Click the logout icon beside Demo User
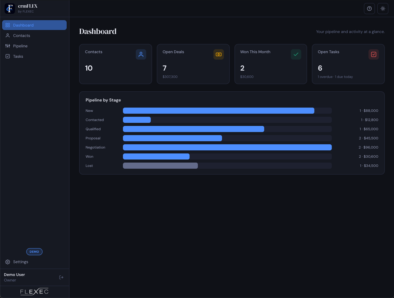Image resolution: width=394 pixels, height=298 pixels. click(x=61, y=278)
